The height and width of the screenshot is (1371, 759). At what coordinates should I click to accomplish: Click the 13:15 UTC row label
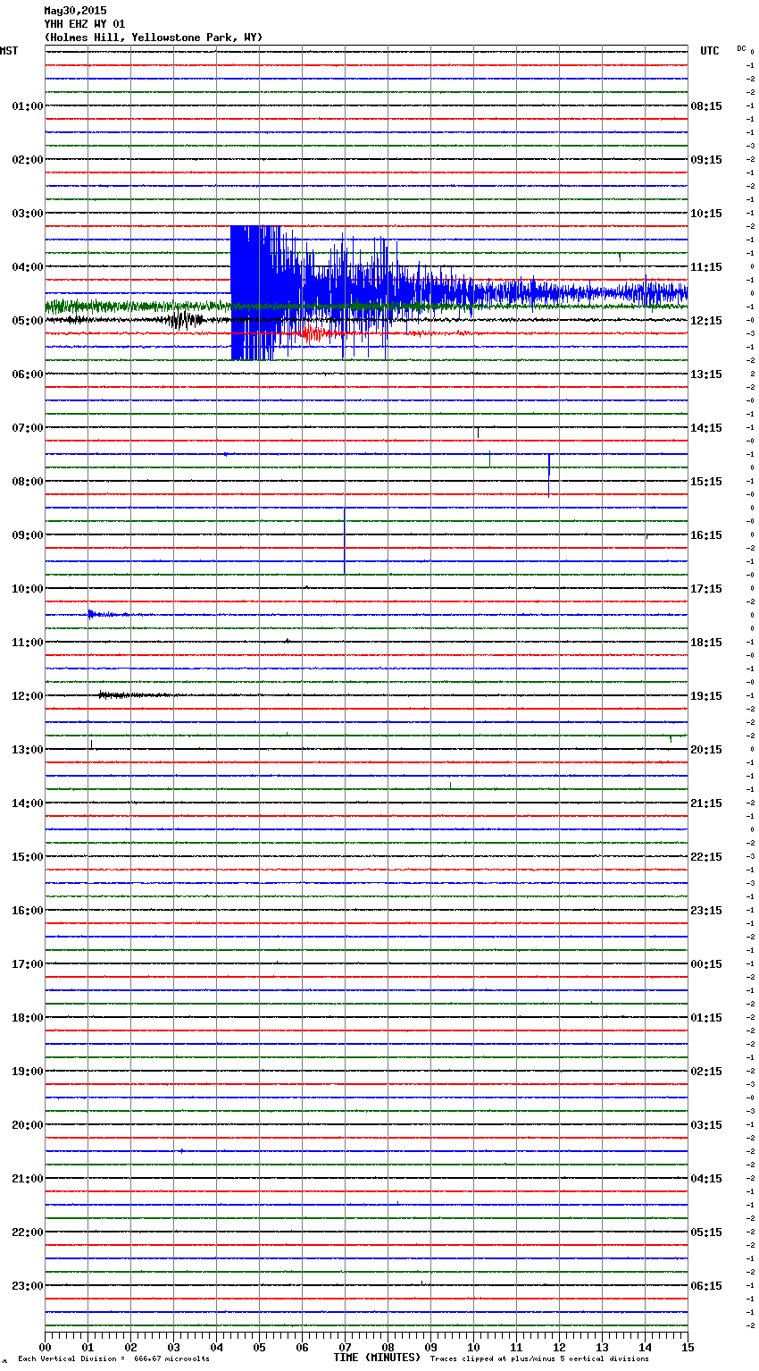pos(706,374)
